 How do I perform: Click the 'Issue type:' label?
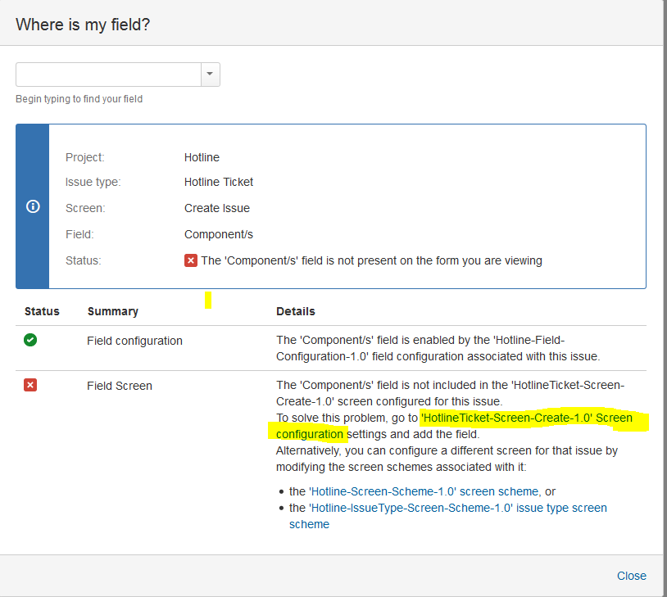[93, 182]
